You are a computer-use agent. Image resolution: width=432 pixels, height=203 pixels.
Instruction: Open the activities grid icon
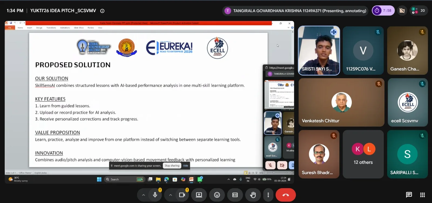[423, 195]
